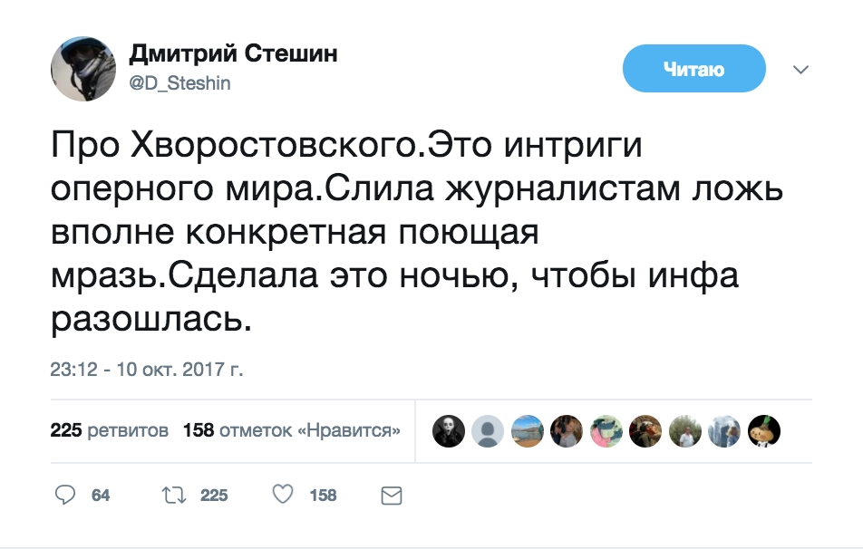The width and height of the screenshot is (863, 549).
Task: Click the lake landscape liker avatar
Action: coord(528,431)
